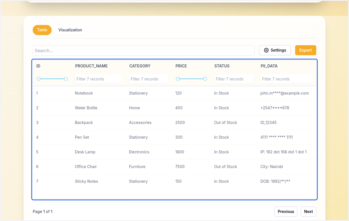Screen dimensions: 349x221
Task: Sort by the PRICE column header
Action: pos(181,66)
